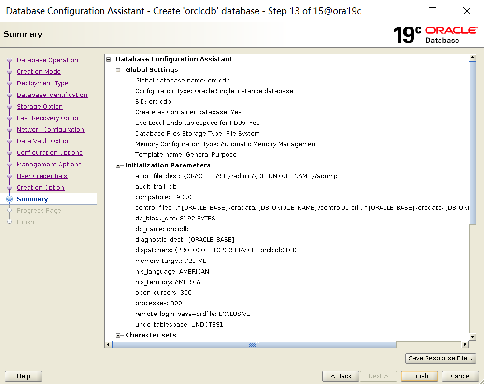Go to Network Configuration step
Viewport: 484px width, 384px height.
[50, 130]
